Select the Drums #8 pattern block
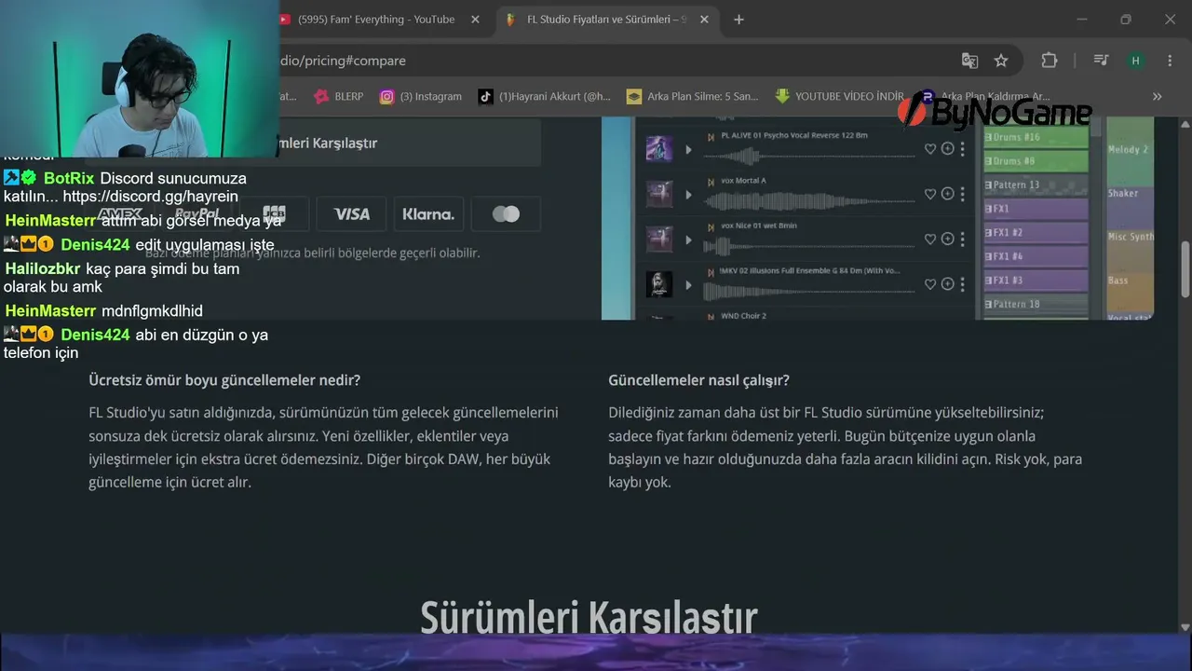This screenshot has height=671, width=1192. [1036, 161]
